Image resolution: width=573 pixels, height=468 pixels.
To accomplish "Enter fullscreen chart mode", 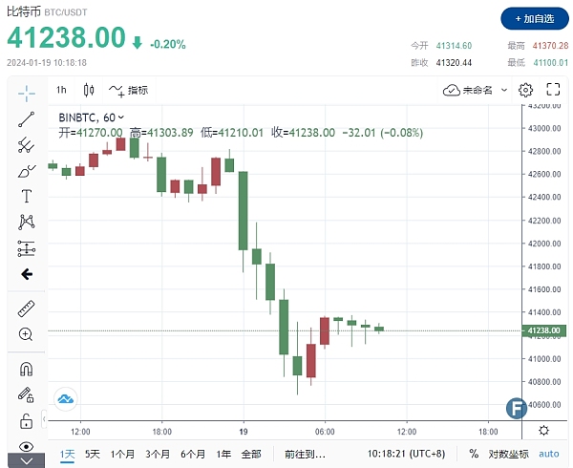I will pos(551,90).
